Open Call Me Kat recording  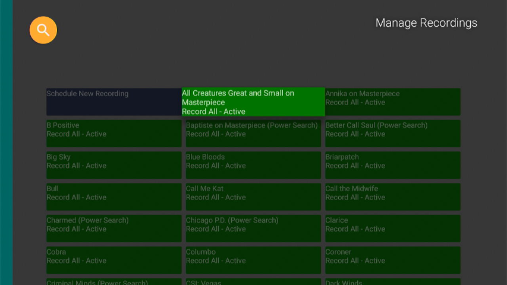pyautogui.click(x=253, y=197)
